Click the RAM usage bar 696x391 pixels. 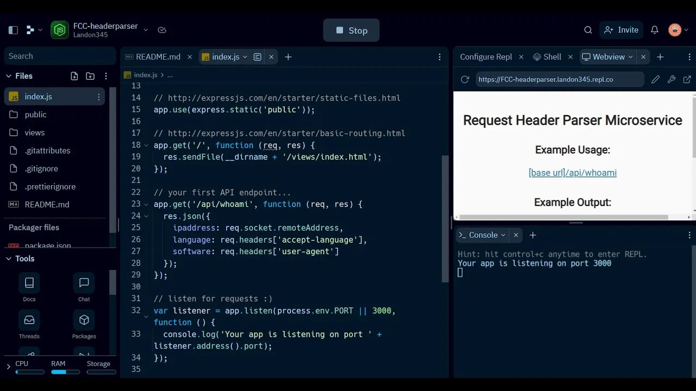(65, 372)
